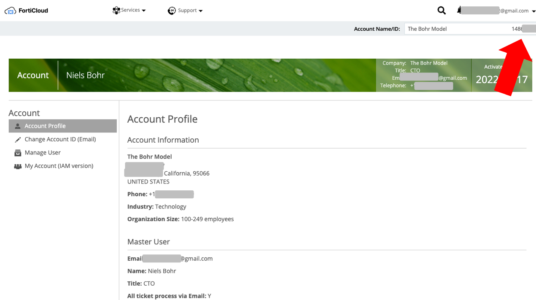
Task: Open search with magnifying glass icon
Action: [441, 10]
